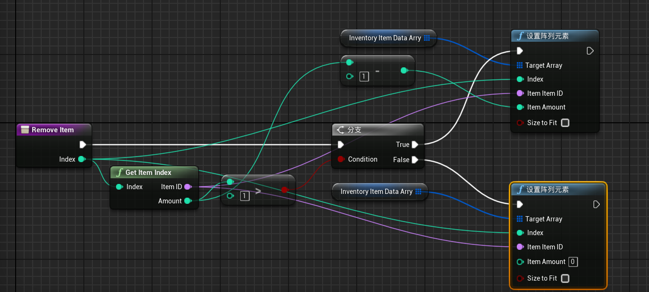The width and height of the screenshot is (649, 292).
Task: Click the value field of the greater-than node
Action: pos(244,196)
